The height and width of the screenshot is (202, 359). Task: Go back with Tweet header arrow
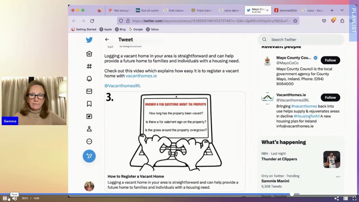pos(107,40)
